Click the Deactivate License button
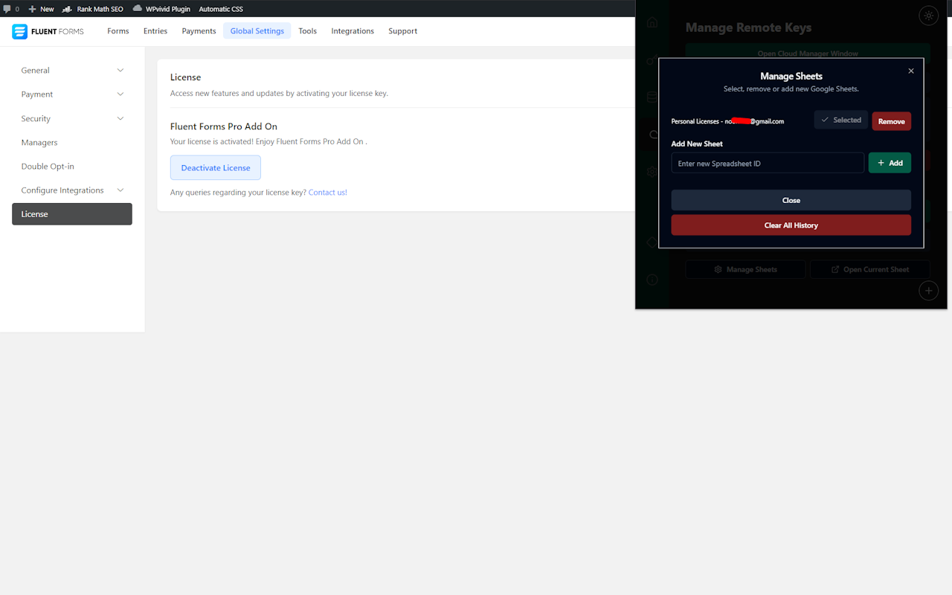 click(x=216, y=168)
